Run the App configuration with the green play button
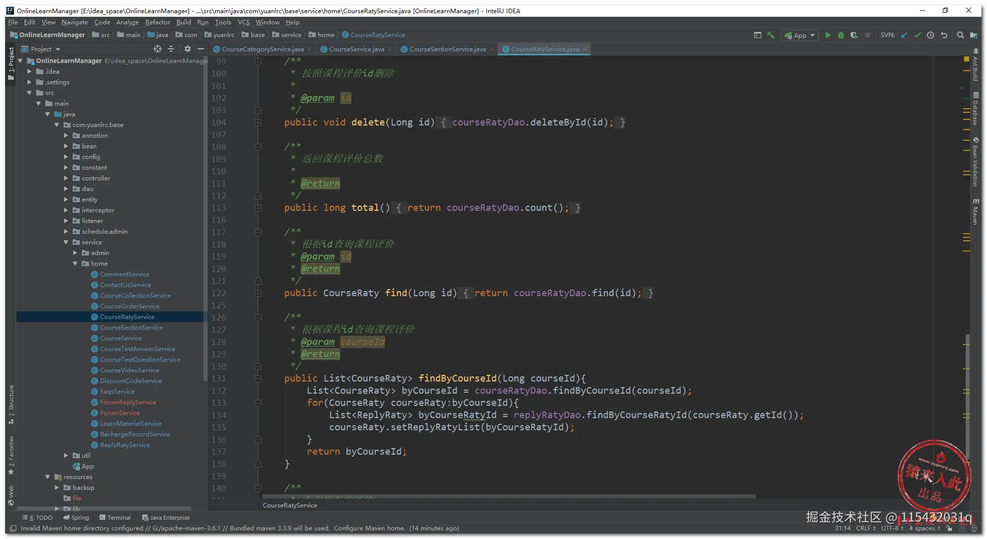The image size is (987, 539). [828, 35]
